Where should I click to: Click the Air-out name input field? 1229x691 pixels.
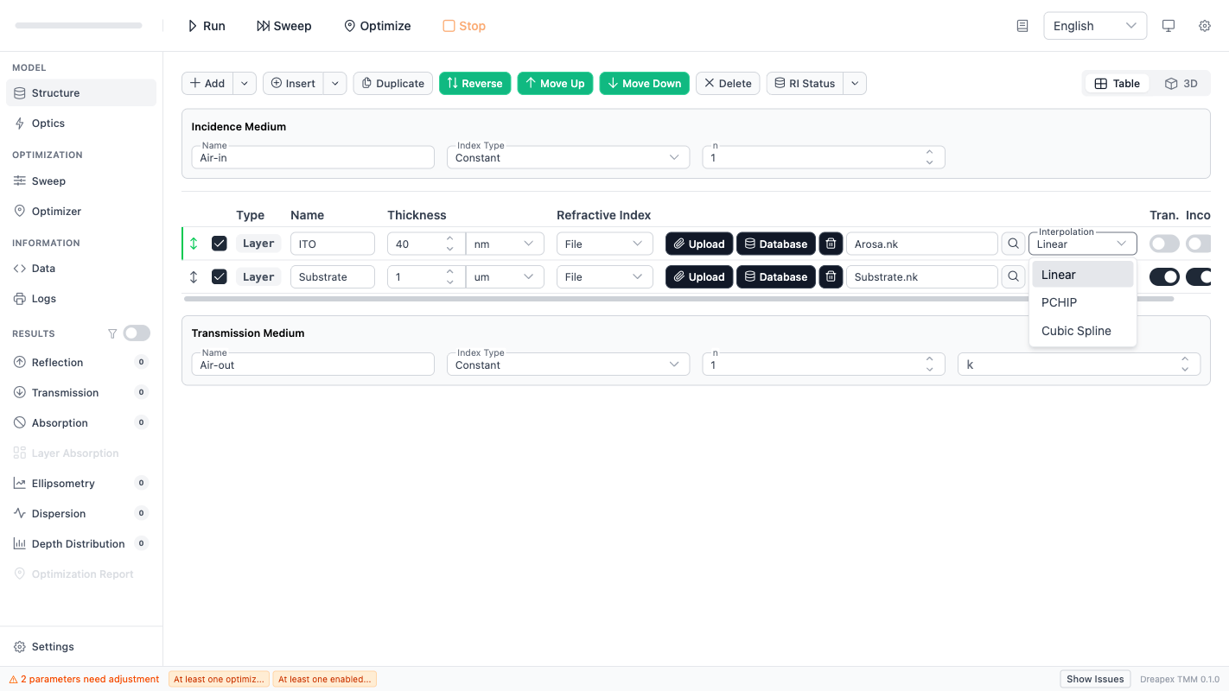click(x=312, y=364)
